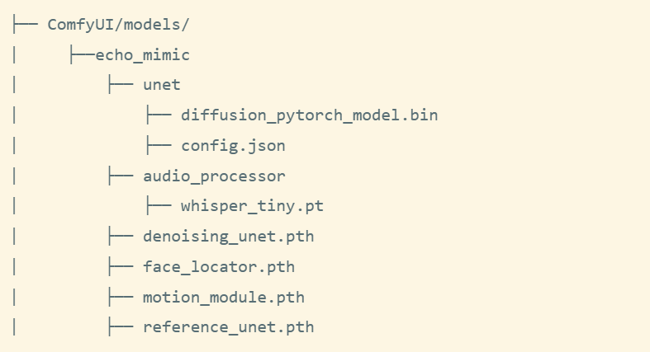Click branch connector before whisper_tiny.pt
Screen dimensions: 650x352
(x=159, y=206)
